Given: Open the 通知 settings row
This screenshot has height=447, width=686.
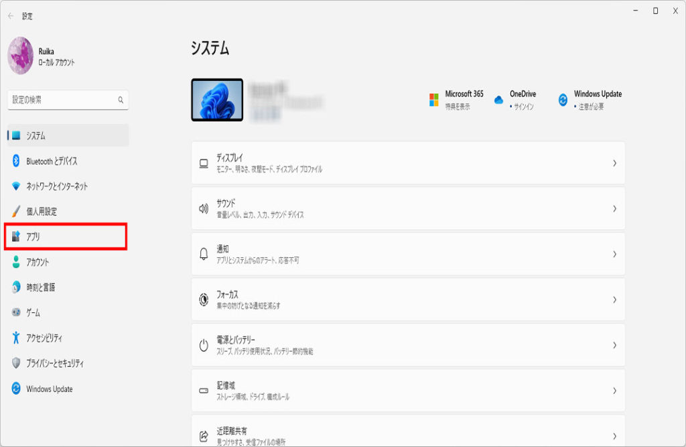Looking at the screenshot, I should (407, 254).
